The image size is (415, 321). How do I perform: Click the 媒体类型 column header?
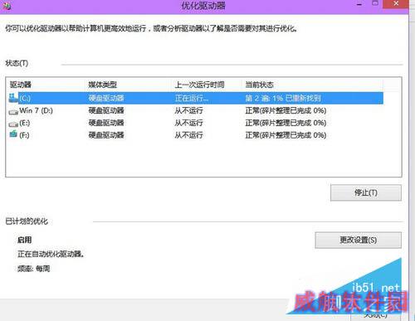pos(103,85)
